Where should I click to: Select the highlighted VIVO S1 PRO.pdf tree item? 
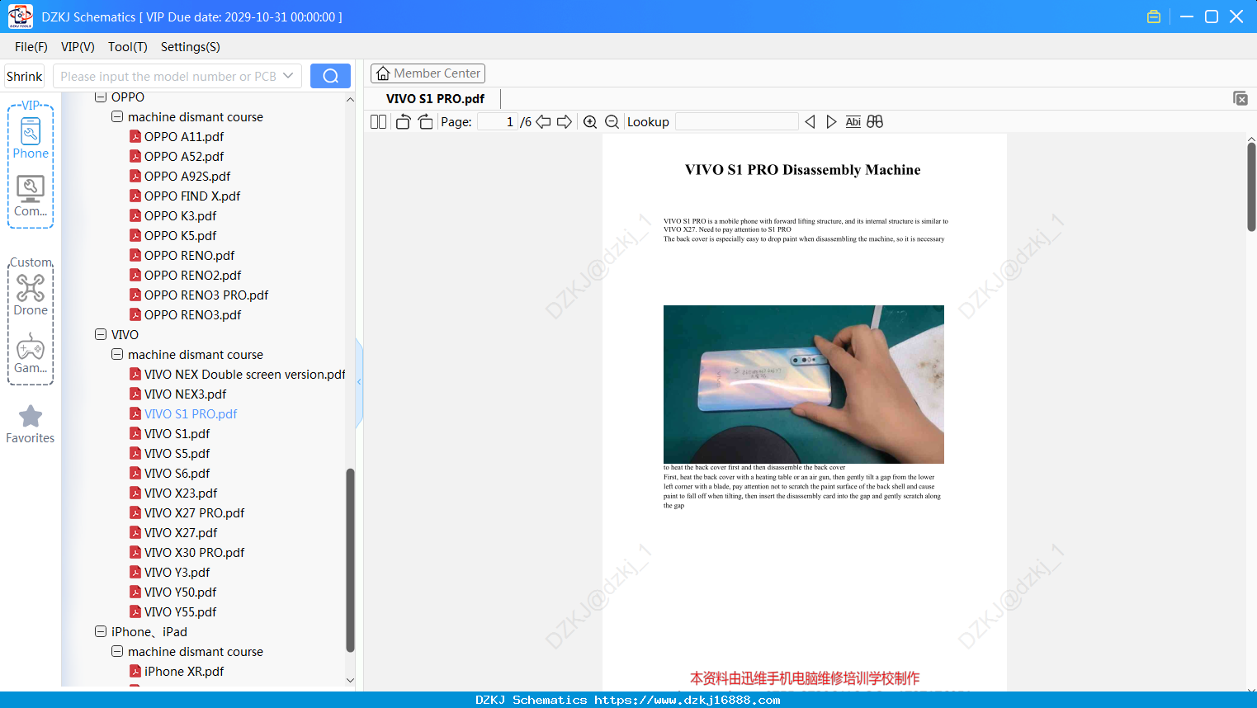pos(191,413)
